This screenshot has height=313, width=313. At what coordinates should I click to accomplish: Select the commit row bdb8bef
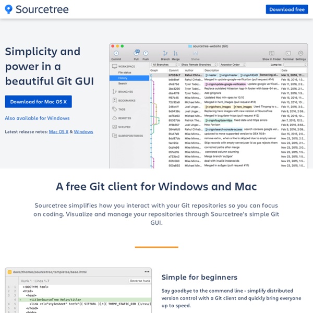click(x=228, y=80)
